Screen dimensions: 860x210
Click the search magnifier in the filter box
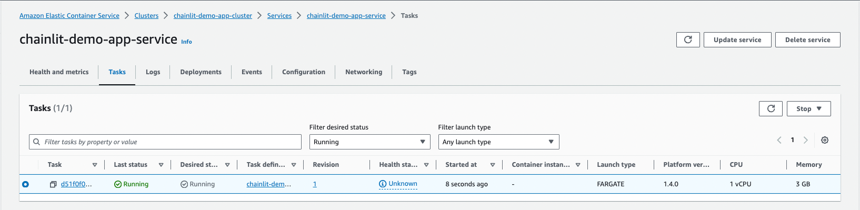(36, 142)
